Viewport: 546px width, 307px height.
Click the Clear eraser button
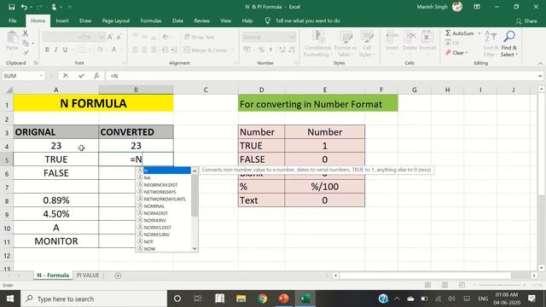point(456,53)
